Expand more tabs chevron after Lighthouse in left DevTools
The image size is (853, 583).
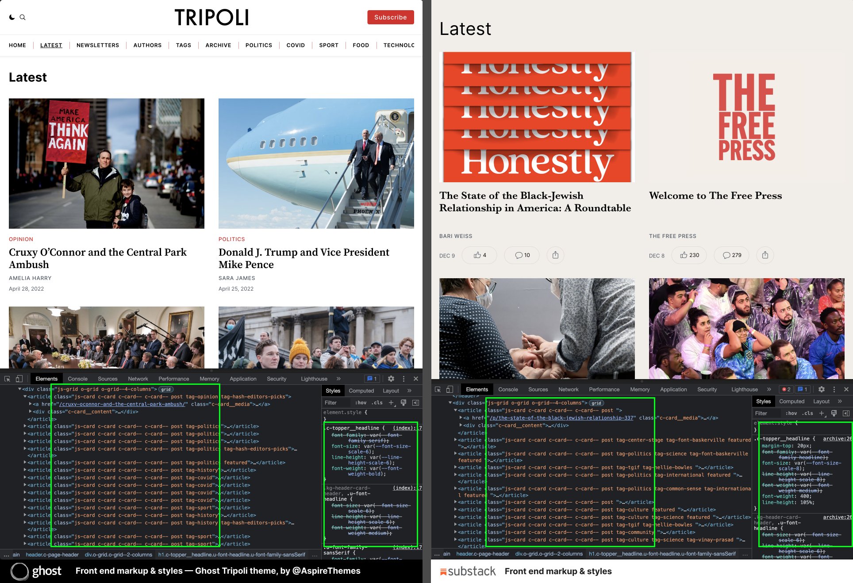[338, 379]
